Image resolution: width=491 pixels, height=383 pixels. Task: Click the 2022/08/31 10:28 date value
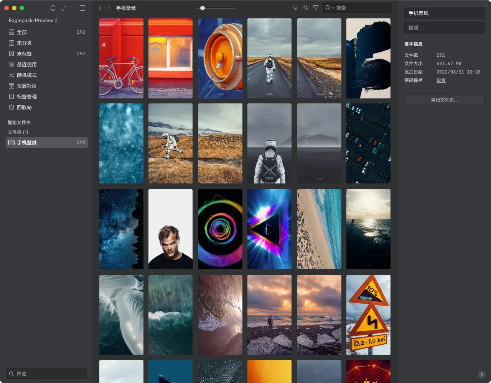pyautogui.click(x=458, y=72)
